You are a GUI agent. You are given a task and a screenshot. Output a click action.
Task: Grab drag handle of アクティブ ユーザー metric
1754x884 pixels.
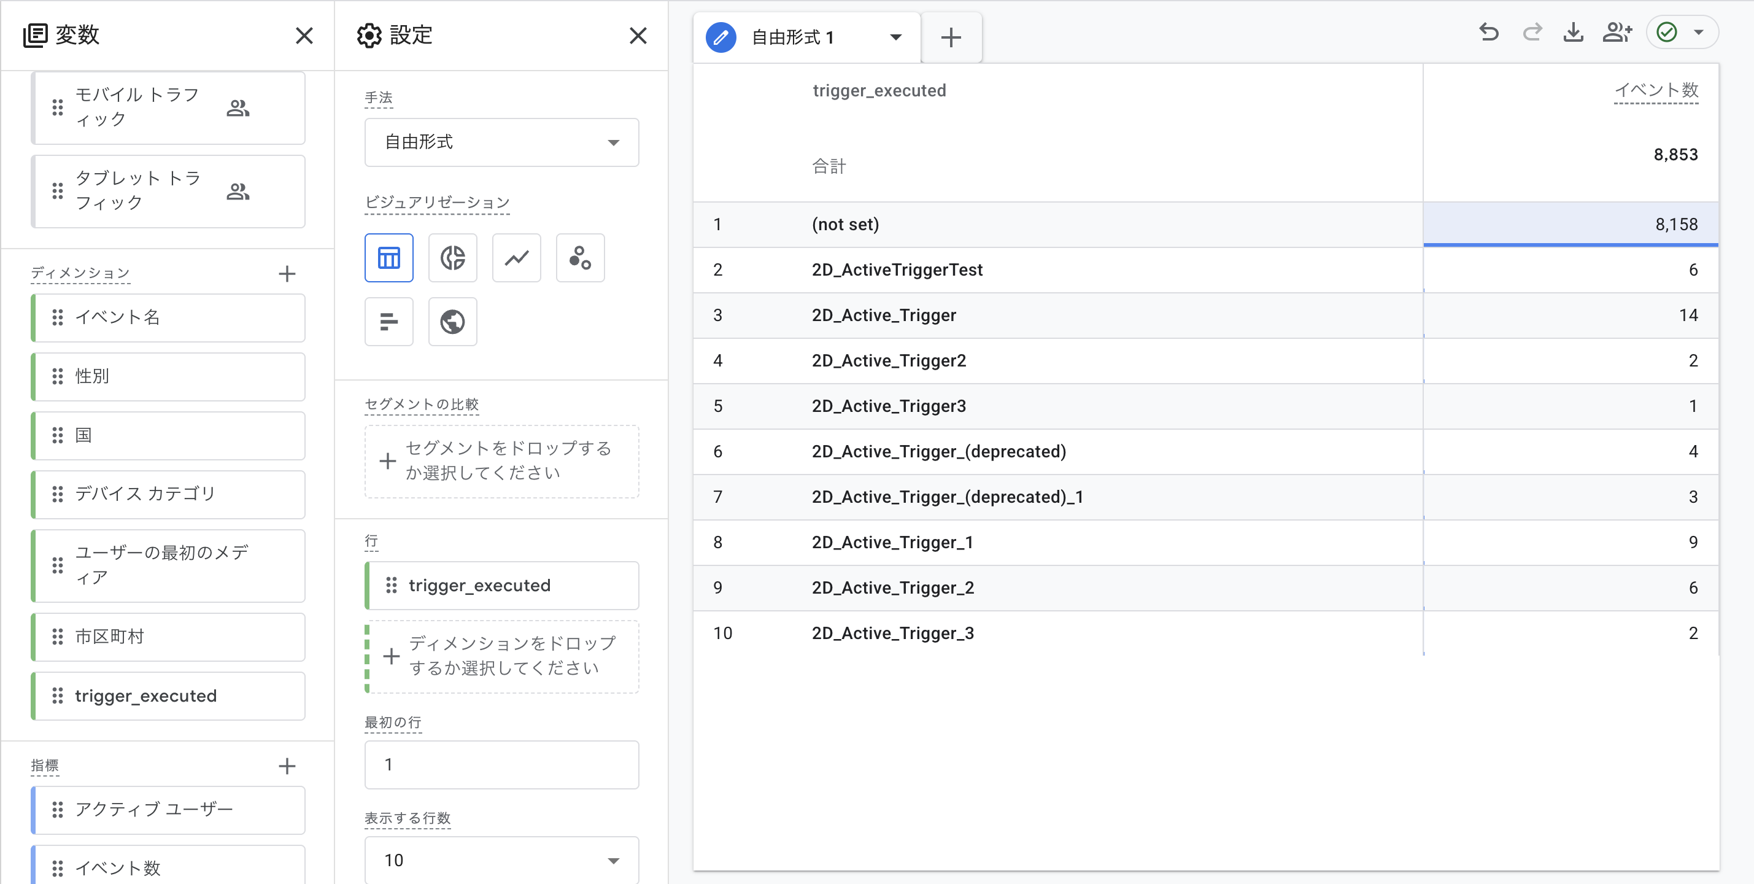click(58, 810)
